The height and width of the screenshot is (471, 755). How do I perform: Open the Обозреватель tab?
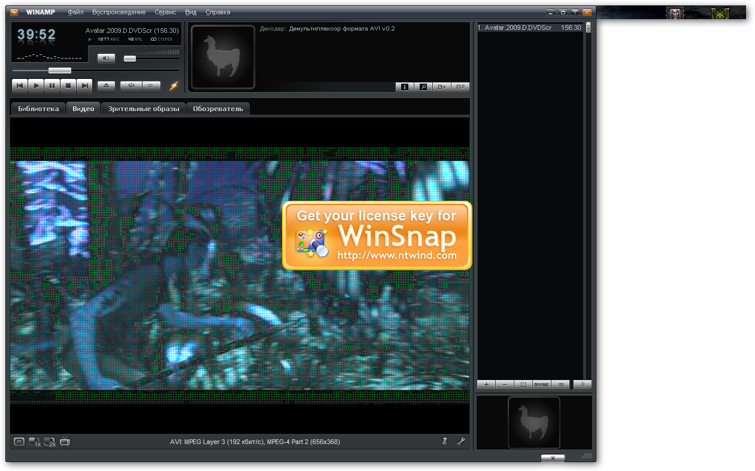coord(218,109)
